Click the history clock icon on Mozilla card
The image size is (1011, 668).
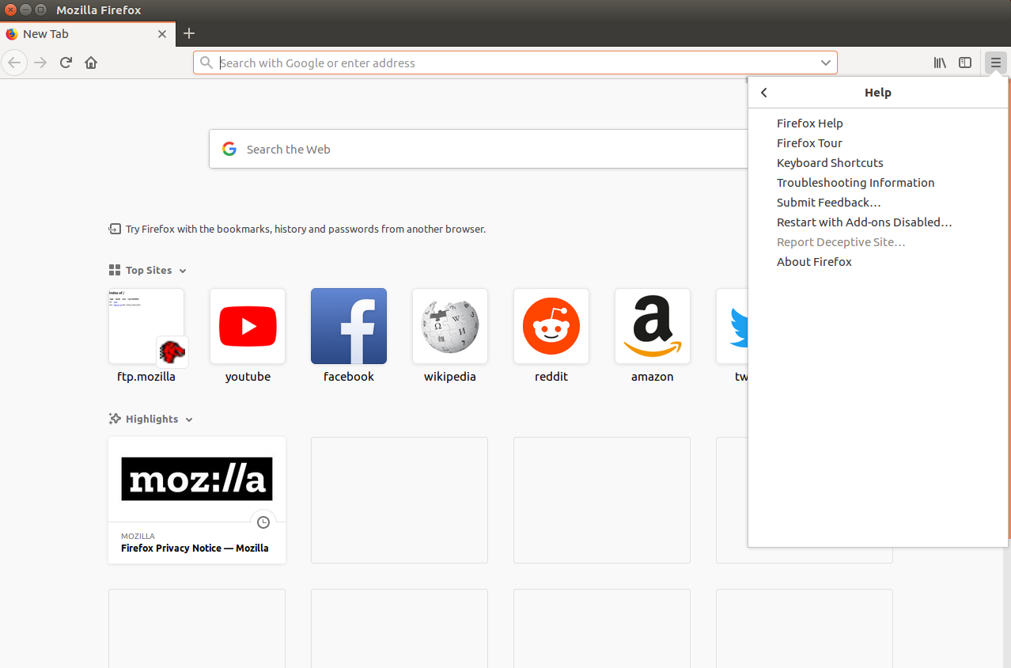coord(263,522)
